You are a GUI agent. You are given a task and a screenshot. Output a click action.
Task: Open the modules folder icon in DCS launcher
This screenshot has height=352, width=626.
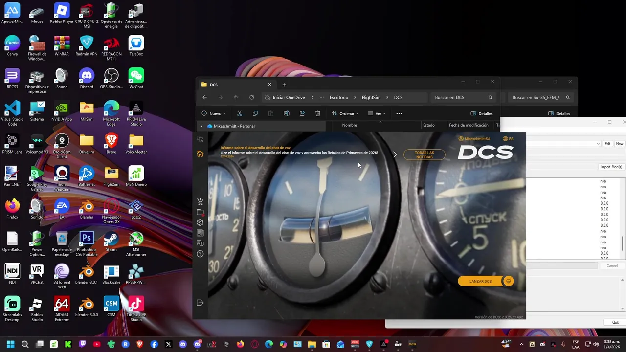200,212
